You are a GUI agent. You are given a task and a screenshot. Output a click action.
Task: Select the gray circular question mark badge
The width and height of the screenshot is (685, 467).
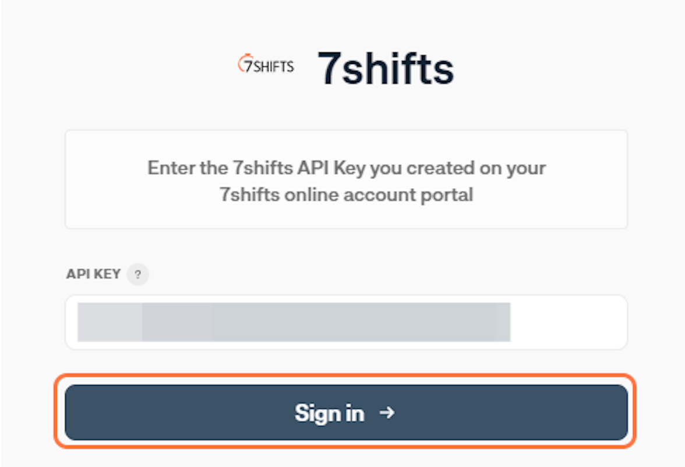(x=137, y=274)
